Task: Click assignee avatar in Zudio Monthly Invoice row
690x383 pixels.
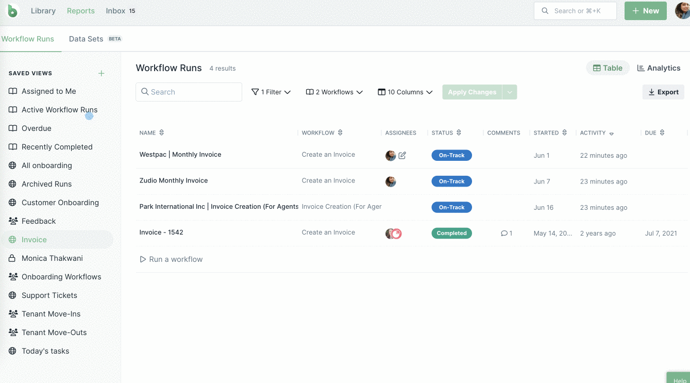Action: pyautogui.click(x=391, y=181)
